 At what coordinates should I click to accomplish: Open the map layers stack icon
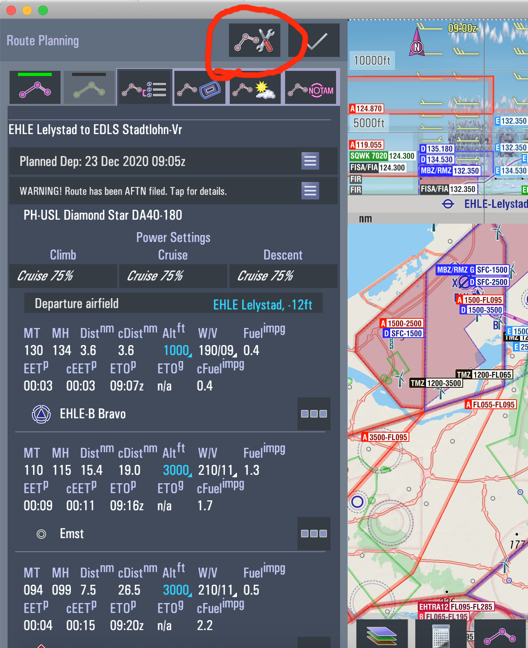[x=382, y=634]
